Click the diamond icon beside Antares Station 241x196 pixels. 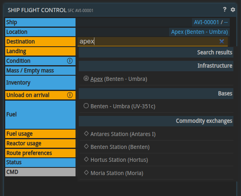tap(86, 134)
